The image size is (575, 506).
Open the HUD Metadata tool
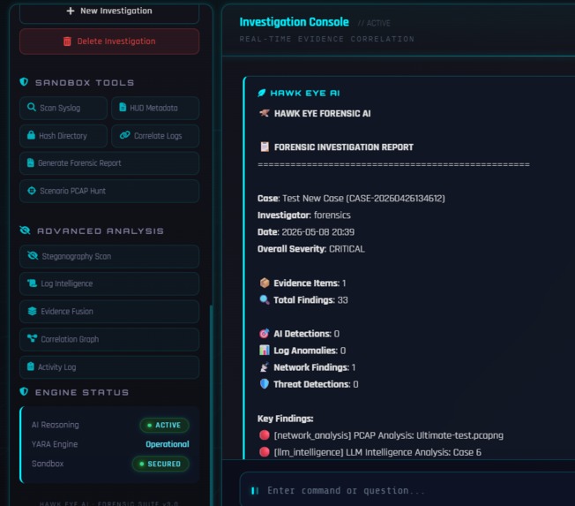tap(155, 108)
